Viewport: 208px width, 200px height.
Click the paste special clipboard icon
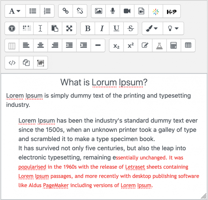tap(55, 28)
